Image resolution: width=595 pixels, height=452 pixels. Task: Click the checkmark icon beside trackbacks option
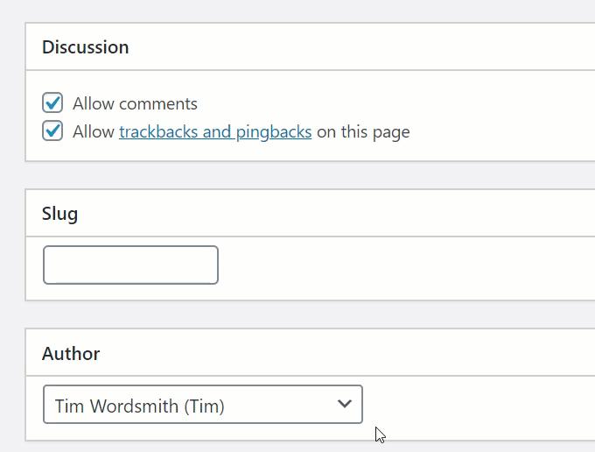(52, 131)
